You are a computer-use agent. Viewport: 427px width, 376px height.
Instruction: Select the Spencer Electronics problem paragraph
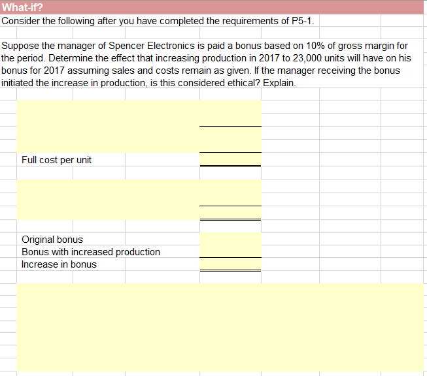pos(206,64)
